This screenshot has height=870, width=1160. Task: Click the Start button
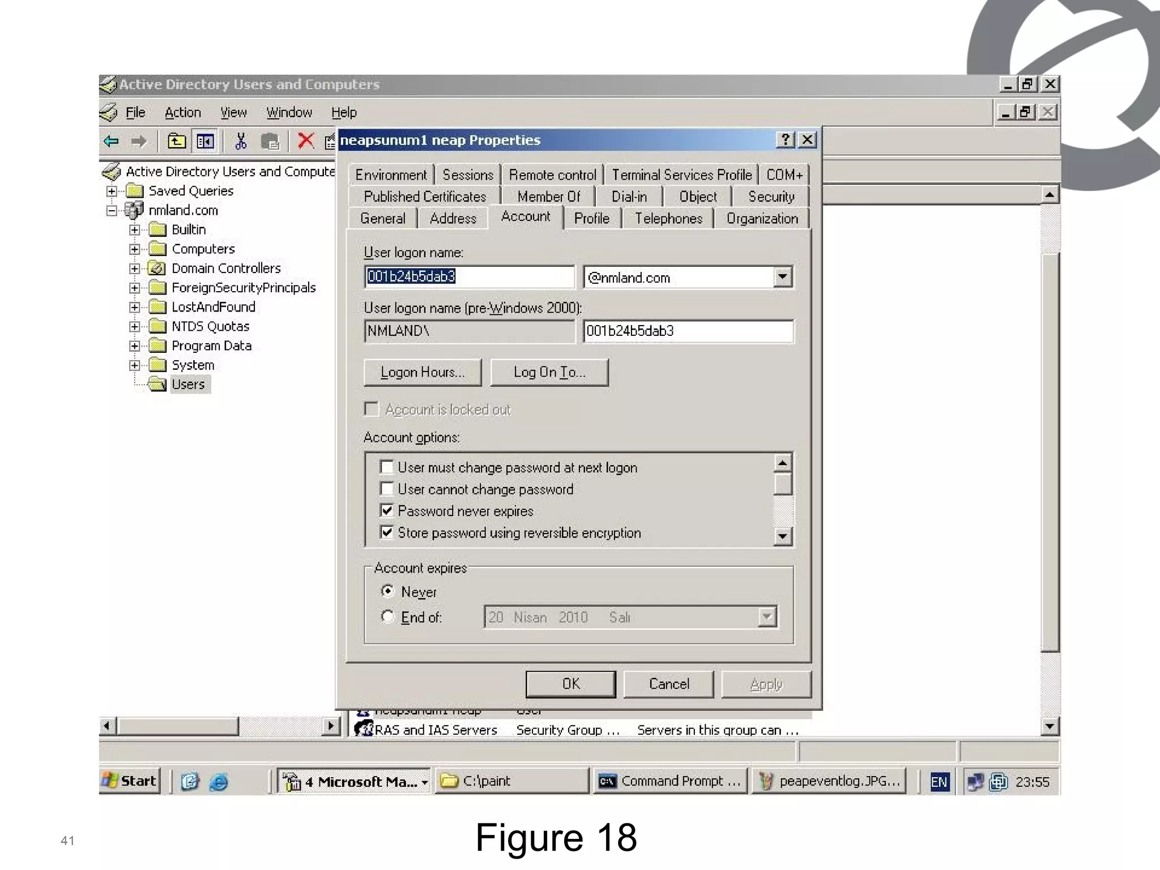pos(130,781)
